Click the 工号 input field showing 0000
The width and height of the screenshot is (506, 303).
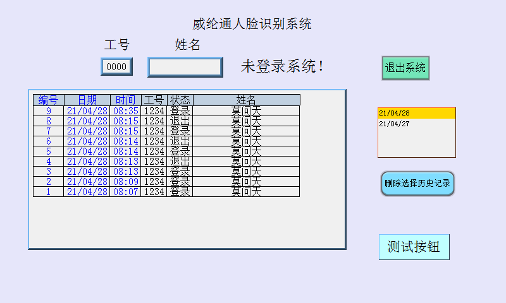tap(117, 66)
